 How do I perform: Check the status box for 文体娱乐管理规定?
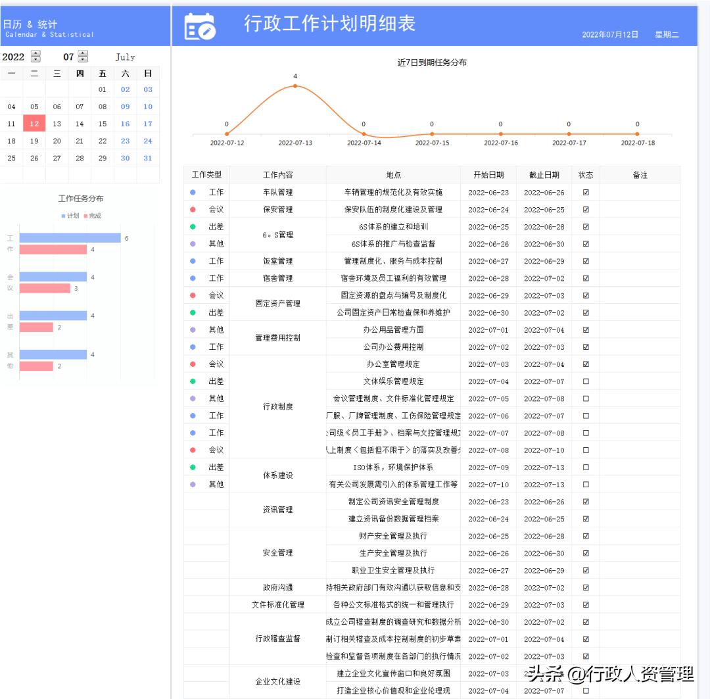[x=585, y=381]
